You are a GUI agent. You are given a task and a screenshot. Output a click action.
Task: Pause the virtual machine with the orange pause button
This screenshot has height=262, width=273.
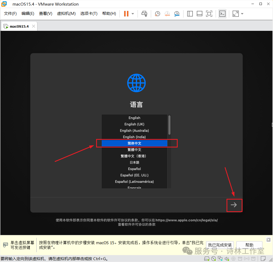(126, 14)
